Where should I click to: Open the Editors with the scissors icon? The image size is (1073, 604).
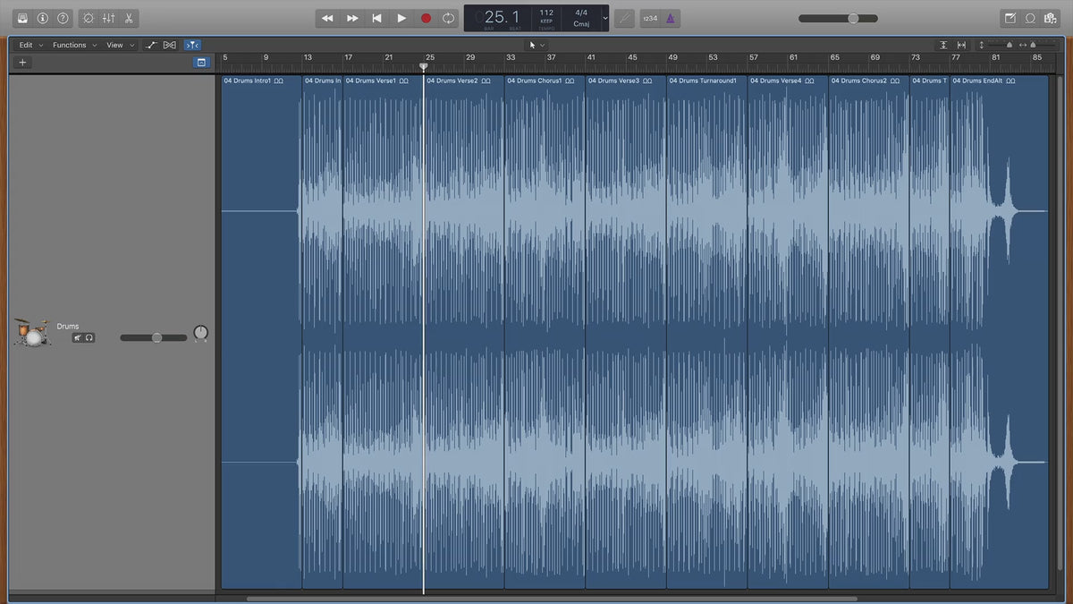click(129, 18)
